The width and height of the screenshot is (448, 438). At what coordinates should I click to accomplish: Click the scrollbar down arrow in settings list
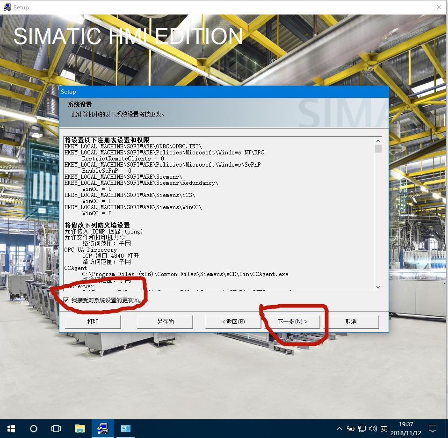coord(377,287)
